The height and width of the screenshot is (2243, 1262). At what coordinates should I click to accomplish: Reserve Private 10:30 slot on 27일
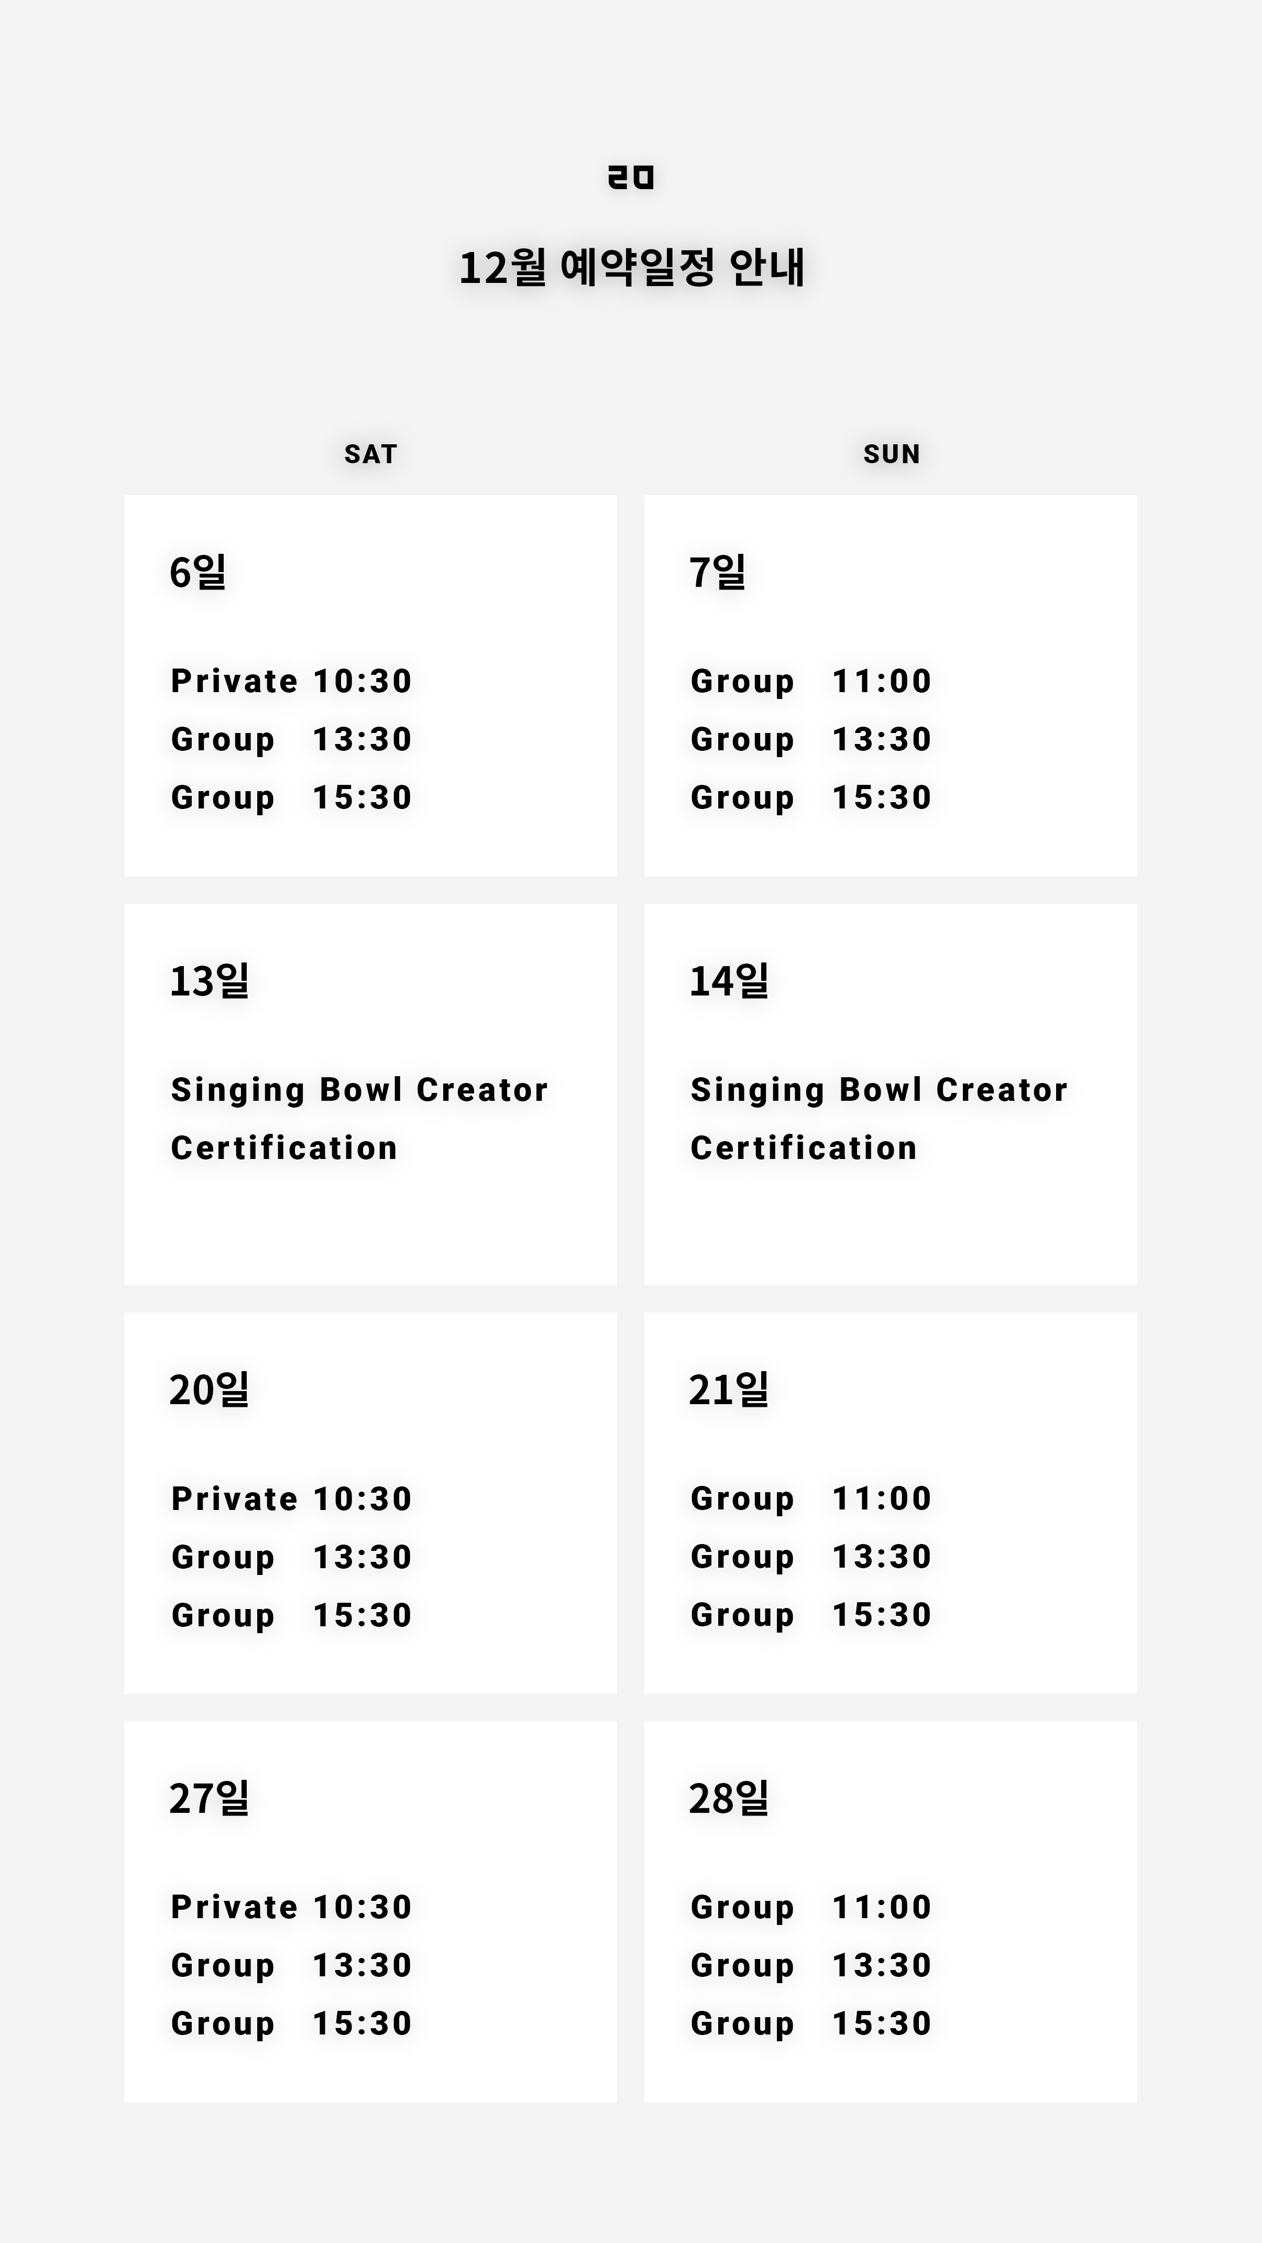291,1907
